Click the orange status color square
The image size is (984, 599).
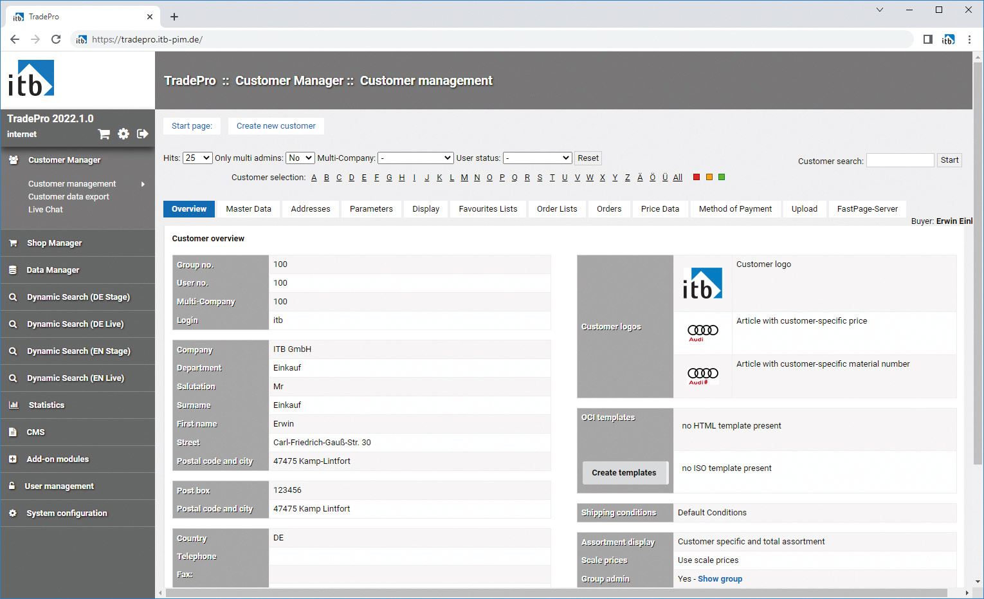[x=709, y=177]
